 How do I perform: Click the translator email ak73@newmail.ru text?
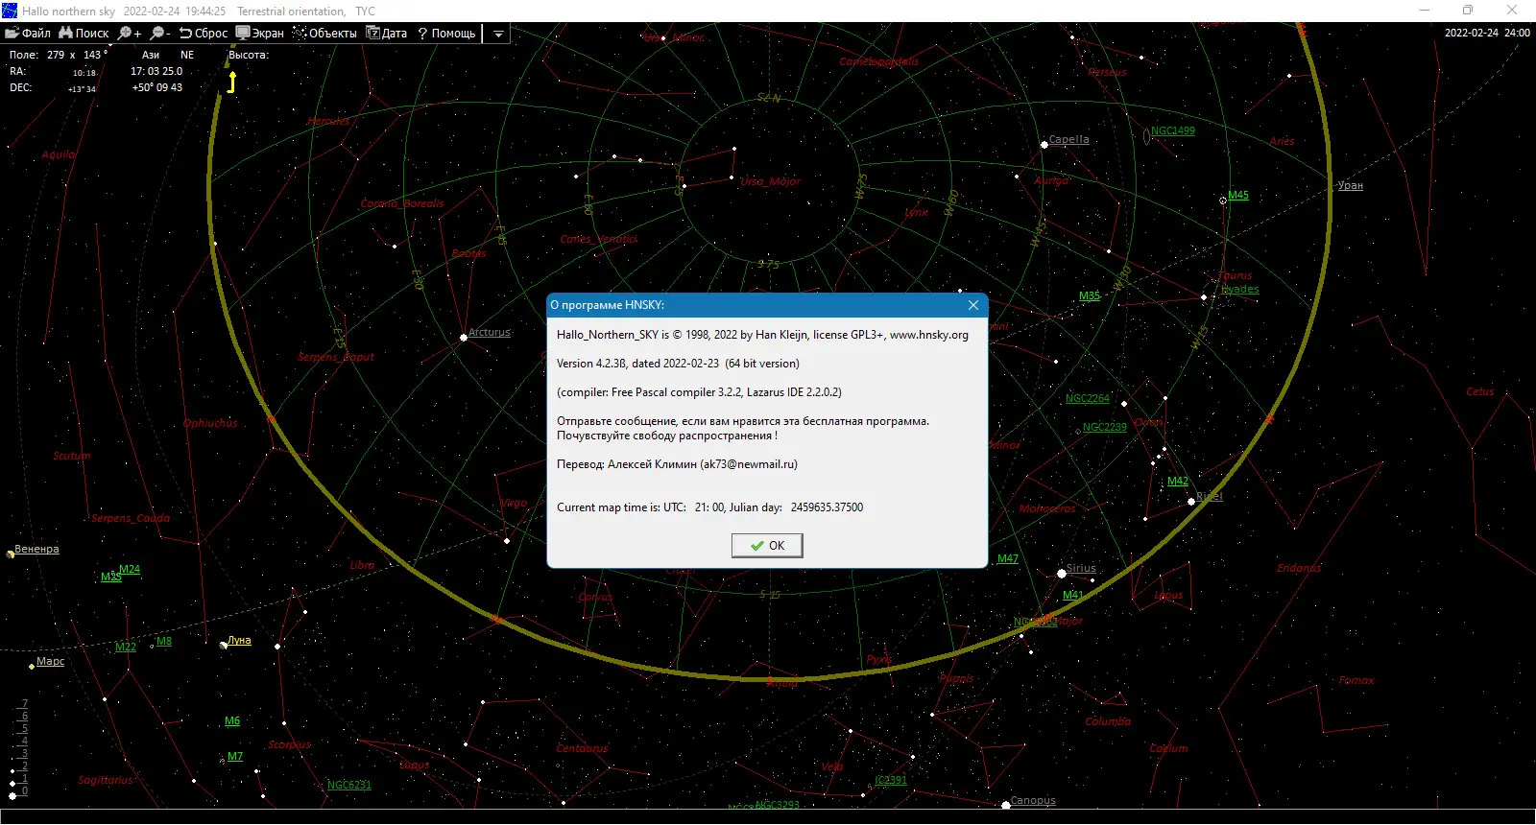click(x=749, y=464)
